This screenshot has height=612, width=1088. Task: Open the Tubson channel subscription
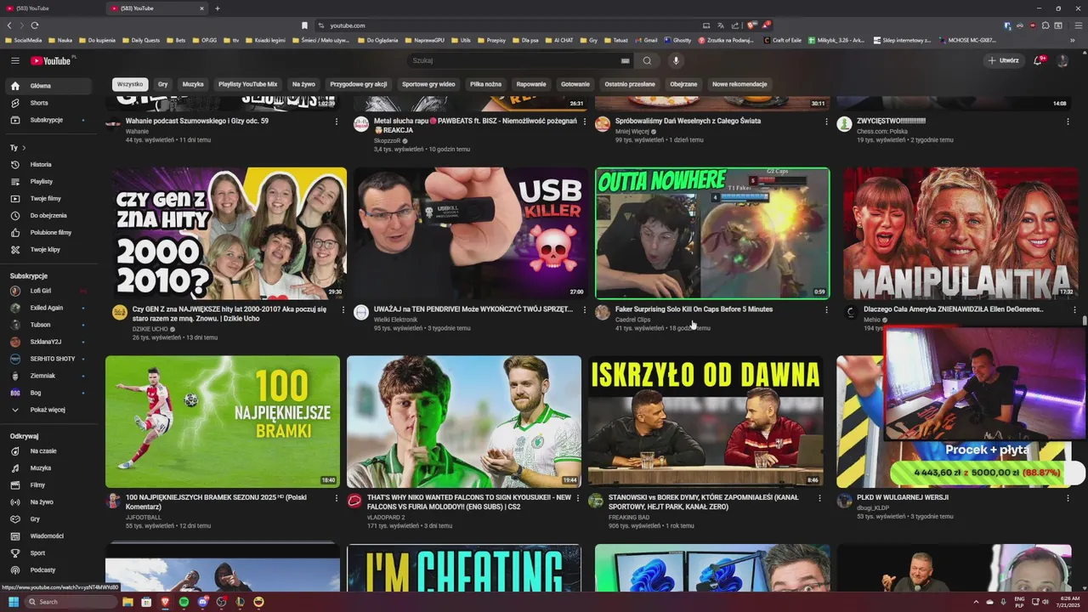[48, 325]
